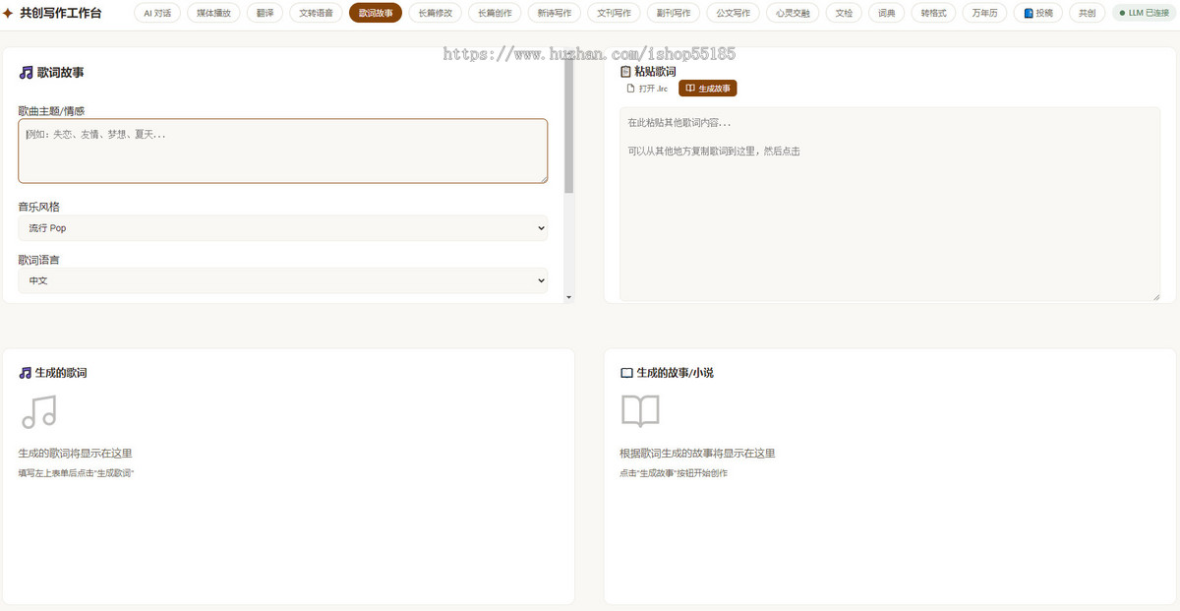This screenshot has height=611, width=1180.
Task: Go to the 翻译 tab
Action: click(x=265, y=14)
